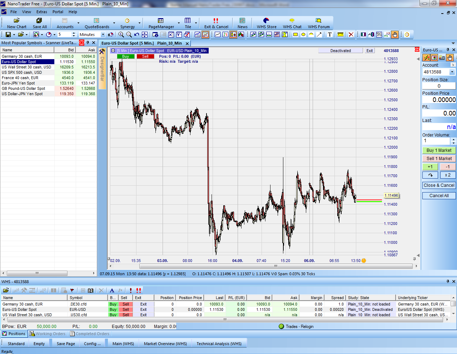Open the News panel icon
The height and width of the screenshot is (354, 457).
pos(243,23)
